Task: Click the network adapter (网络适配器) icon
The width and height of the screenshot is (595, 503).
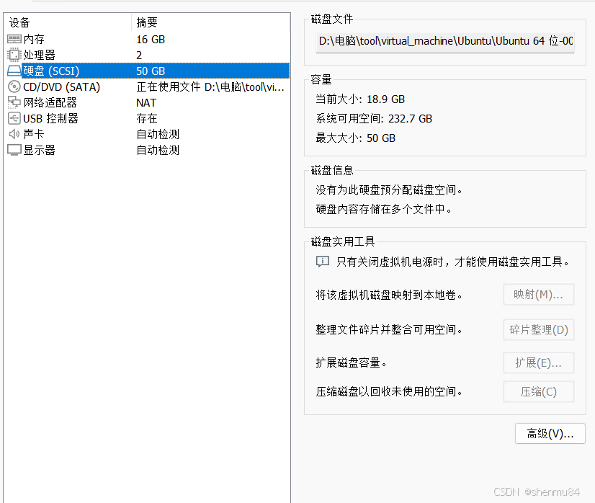Action: [x=14, y=103]
